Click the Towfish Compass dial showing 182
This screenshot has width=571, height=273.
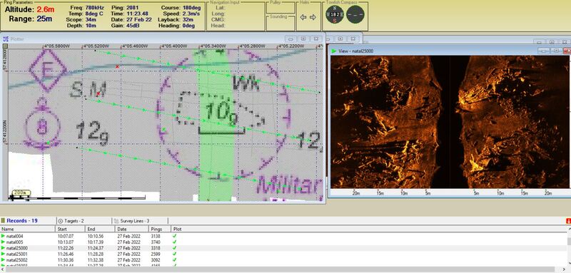click(335, 14)
